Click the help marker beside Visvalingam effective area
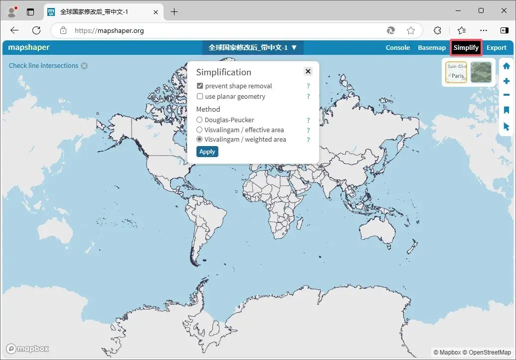Viewport: 516px width, 360px height. pyautogui.click(x=308, y=130)
